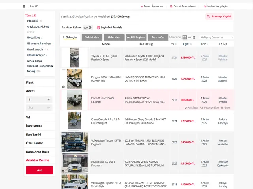Select the Rent a Car tab

pos(158,37)
